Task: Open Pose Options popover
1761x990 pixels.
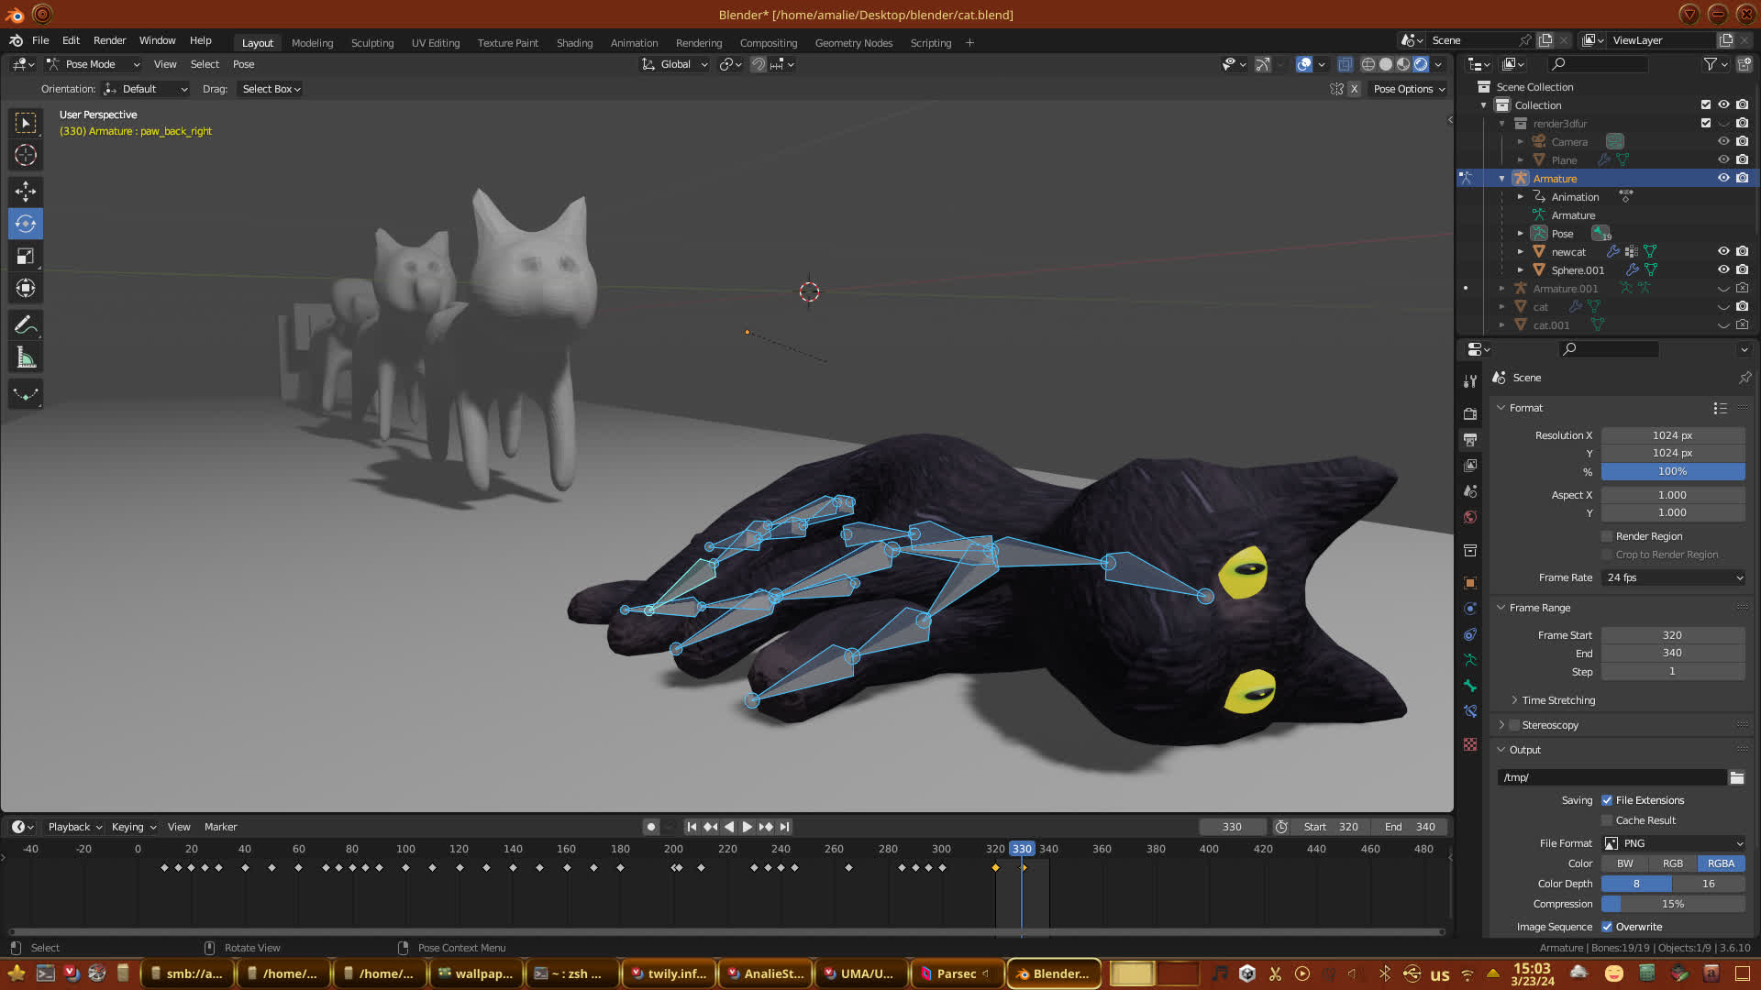Action: point(1409,89)
